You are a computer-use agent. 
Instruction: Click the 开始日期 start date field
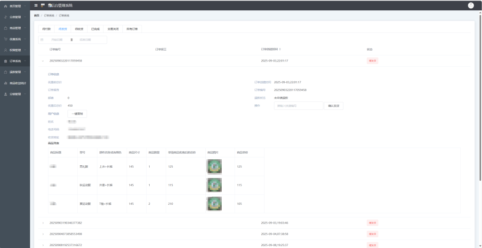[x=57, y=39]
